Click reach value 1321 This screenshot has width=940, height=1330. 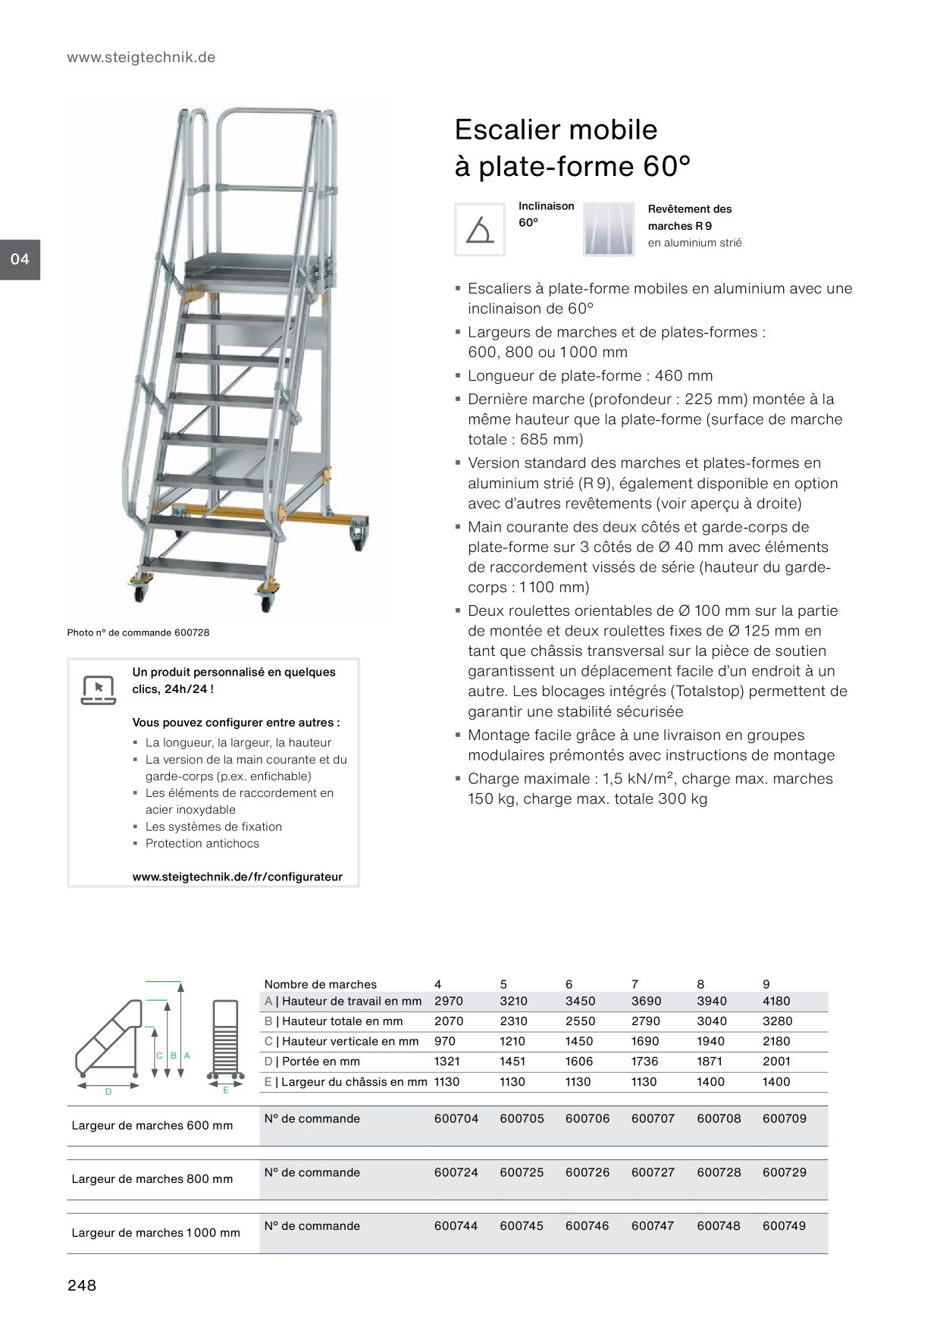pyautogui.click(x=447, y=1062)
